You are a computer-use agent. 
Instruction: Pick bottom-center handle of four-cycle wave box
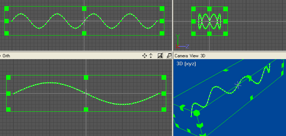coord(84,33)
